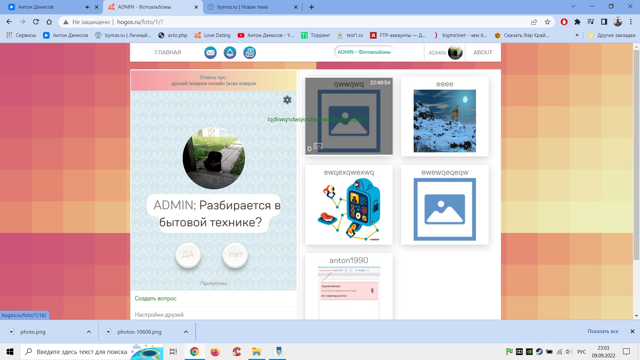Show hidden bookmarks overflow chevron
The height and width of the screenshot is (360, 640).
point(577,35)
